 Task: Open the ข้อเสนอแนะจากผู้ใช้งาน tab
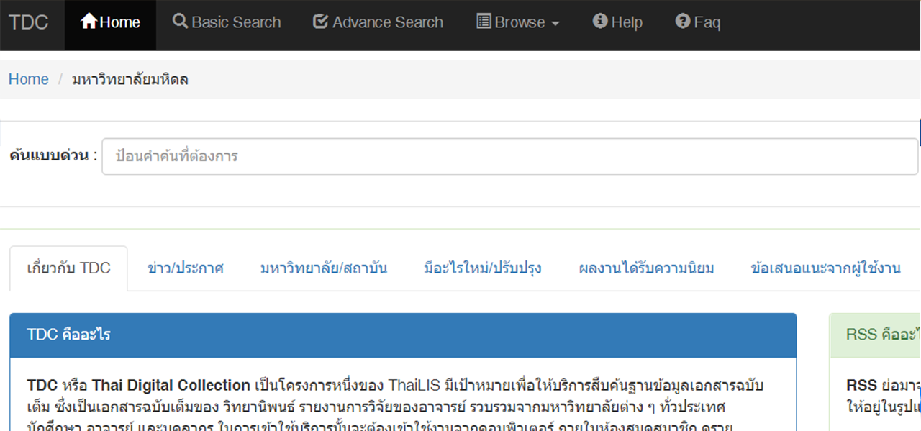pyautogui.click(x=825, y=268)
